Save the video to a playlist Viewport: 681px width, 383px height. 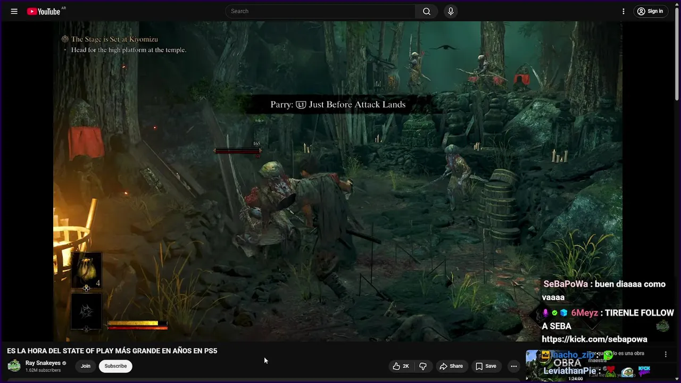click(486, 366)
